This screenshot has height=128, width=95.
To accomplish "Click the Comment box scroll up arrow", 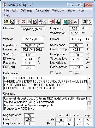I will (90, 99).
